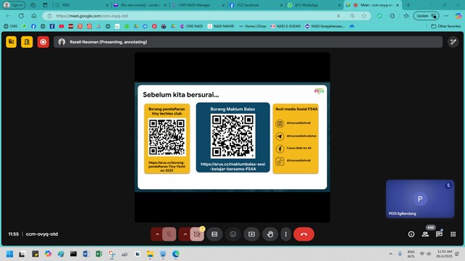Leave the call with red hang-up button
This screenshot has height=261, width=465.
tap(304, 234)
